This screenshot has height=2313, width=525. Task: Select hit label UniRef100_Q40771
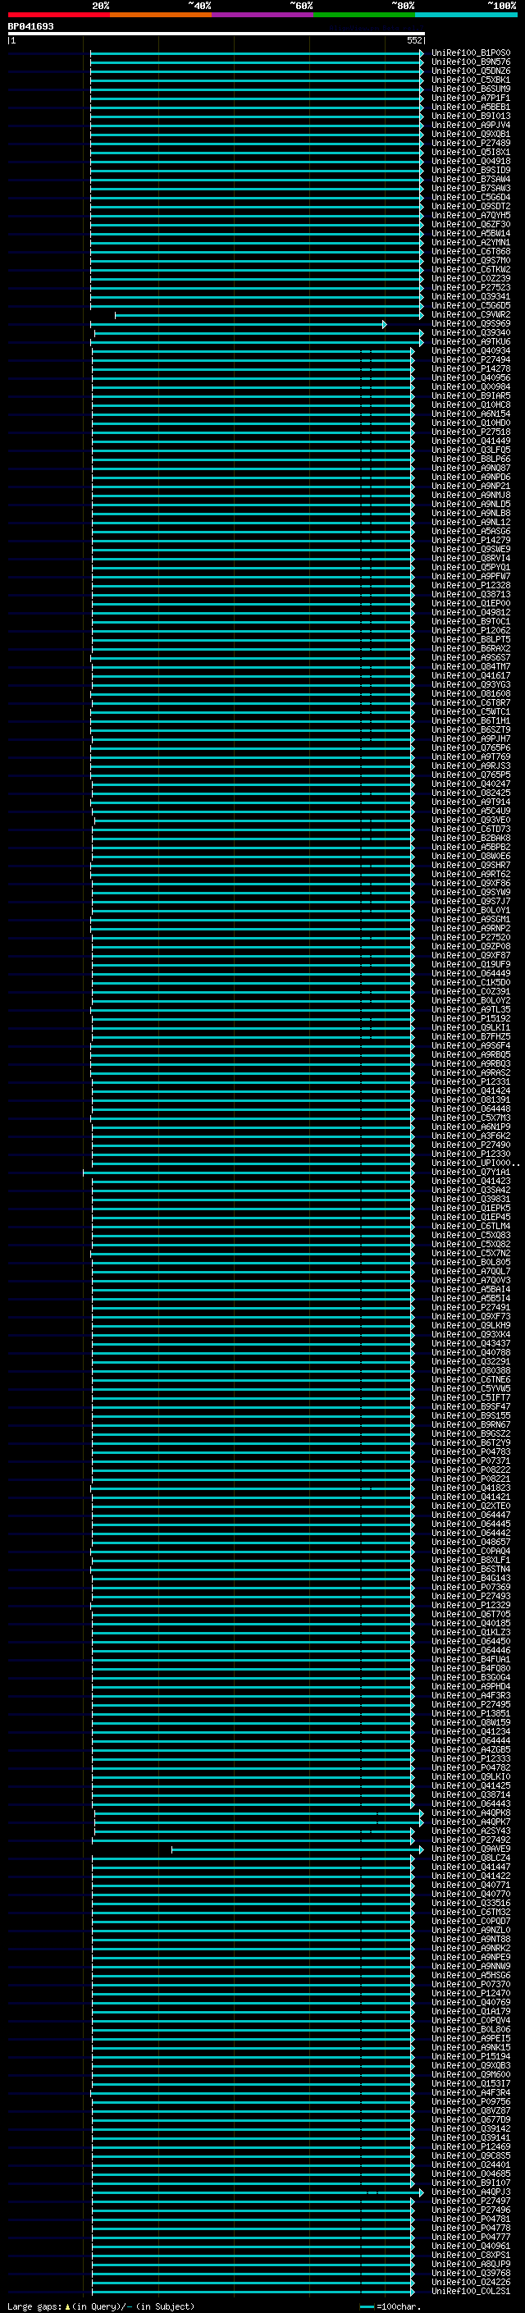click(x=471, y=1885)
